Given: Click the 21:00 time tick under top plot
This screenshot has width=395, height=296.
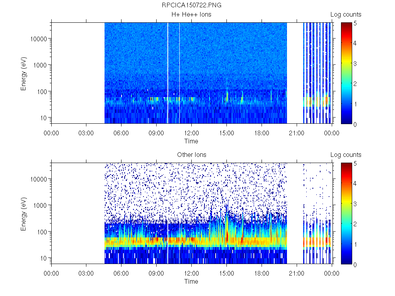Looking at the screenshot, I should [x=297, y=133].
